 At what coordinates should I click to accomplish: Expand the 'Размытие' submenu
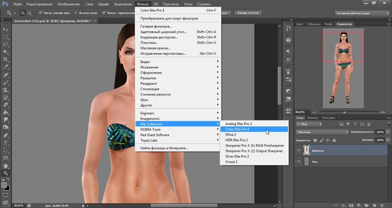(178, 78)
